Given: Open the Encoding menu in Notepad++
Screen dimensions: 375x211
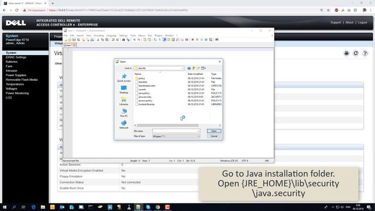Looking at the screenshot, I should (x=99, y=35).
